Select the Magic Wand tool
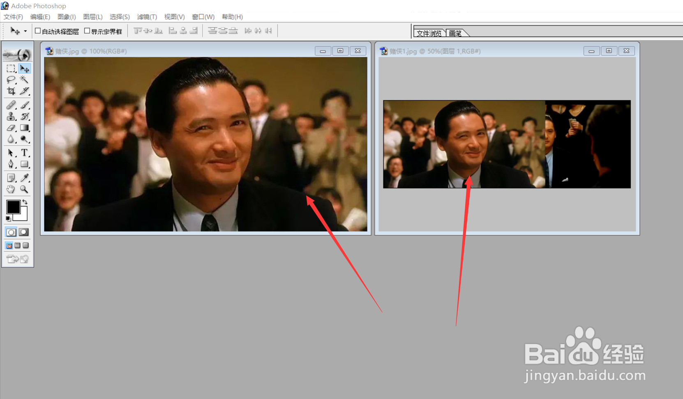 (25, 80)
